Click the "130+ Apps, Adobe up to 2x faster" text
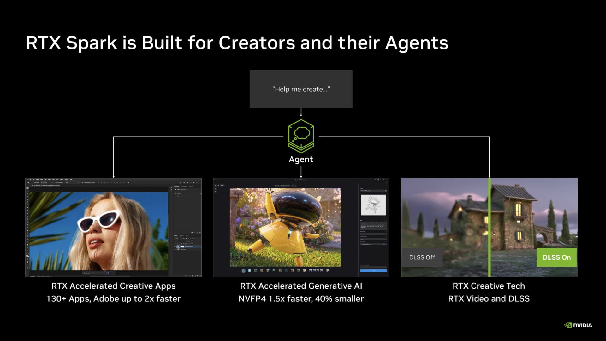Screen dimensions: 606x341 (113, 298)
